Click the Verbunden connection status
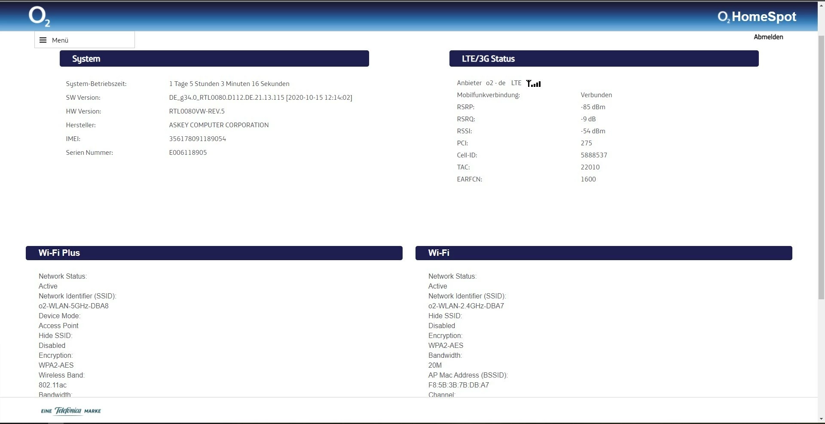The width and height of the screenshot is (825, 424). pos(596,95)
